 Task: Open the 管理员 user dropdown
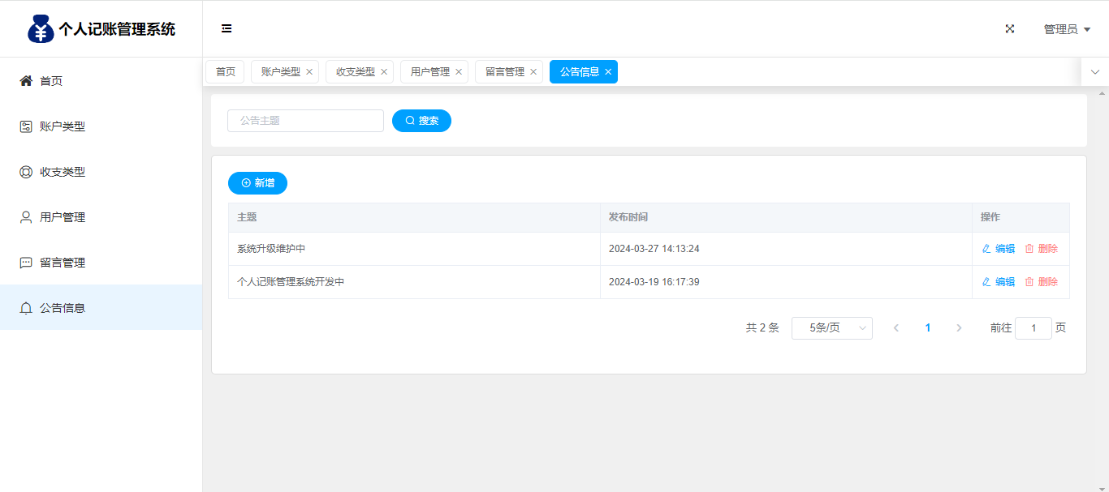1066,29
